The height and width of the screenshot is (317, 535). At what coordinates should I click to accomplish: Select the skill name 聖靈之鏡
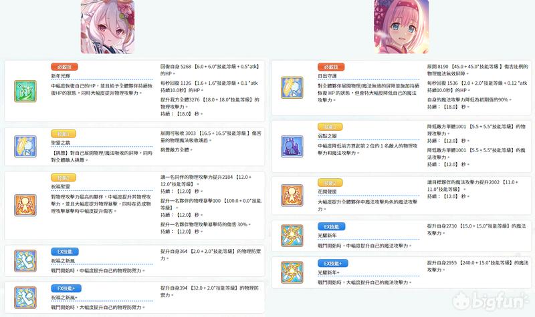click(x=61, y=143)
